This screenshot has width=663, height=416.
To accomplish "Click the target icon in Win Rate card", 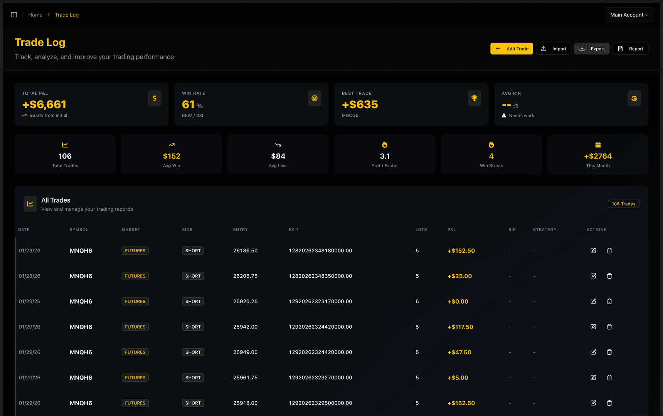I will click(315, 98).
